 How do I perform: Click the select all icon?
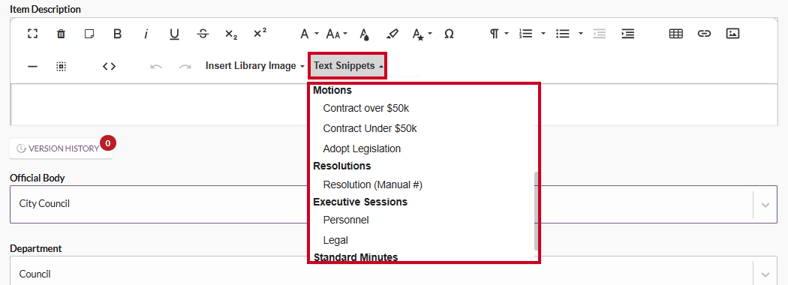point(61,66)
